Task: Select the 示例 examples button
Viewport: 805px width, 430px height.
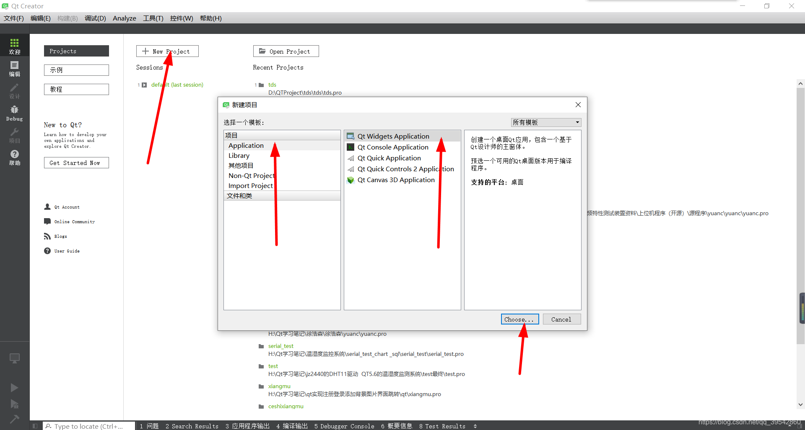Action: click(76, 70)
